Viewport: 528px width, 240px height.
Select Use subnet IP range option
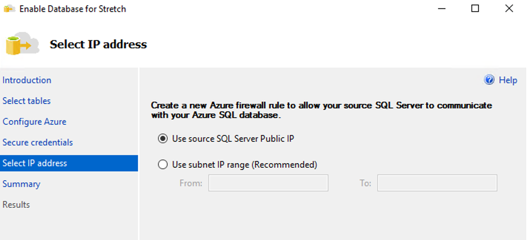tap(163, 165)
